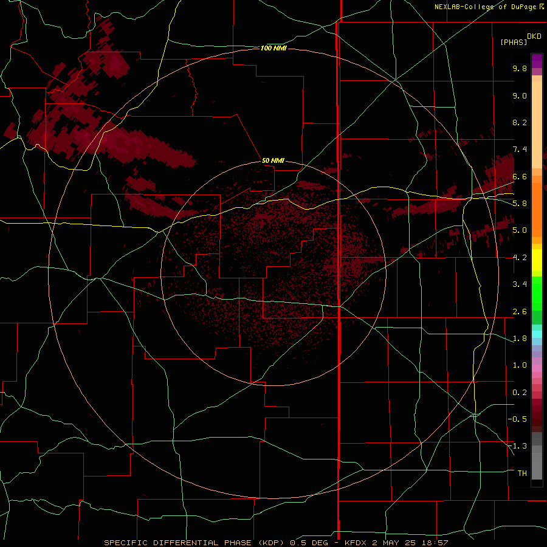Pick the gray bottom segment of color bar
The image size is (547, 547).
pyautogui.click(x=537, y=466)
